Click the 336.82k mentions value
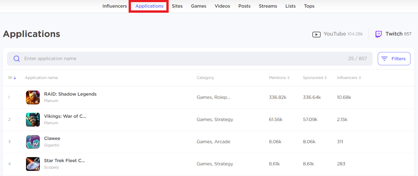The width and height of the screenshot is (418, 176). 278,97
